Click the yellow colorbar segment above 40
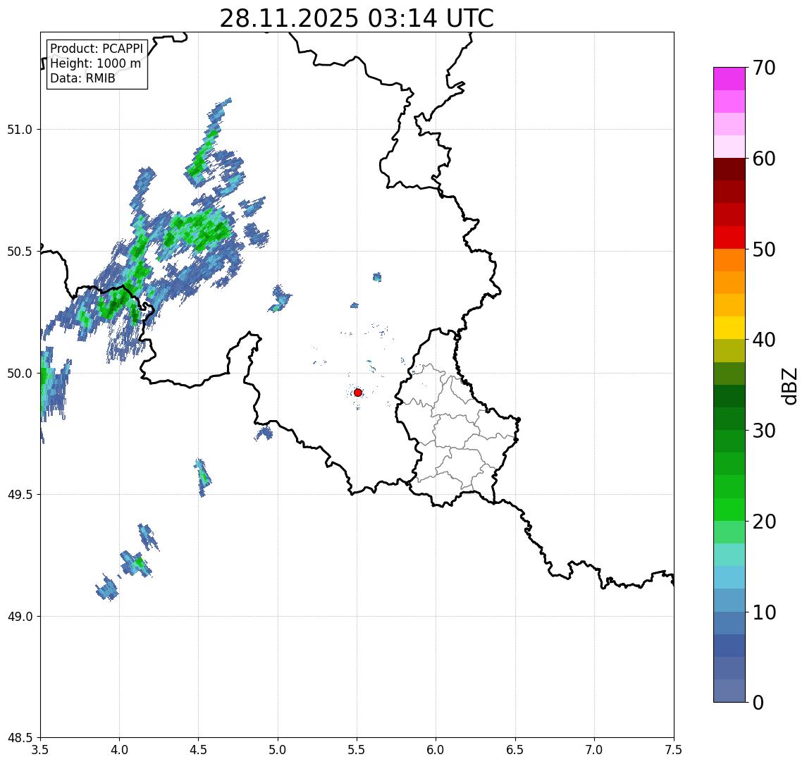 729,328
